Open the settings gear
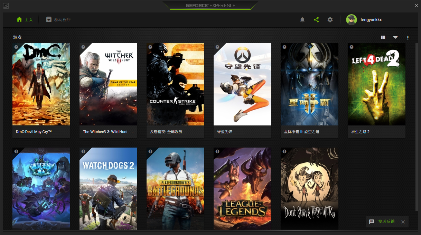The height and width of the screenshot is (235, 421). pos(330,20)
